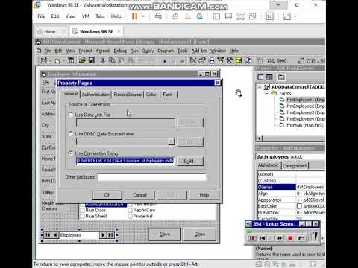Collapse the ADODataControl project tree node
The height and width of the screenshot is (268, 358).
260,87
